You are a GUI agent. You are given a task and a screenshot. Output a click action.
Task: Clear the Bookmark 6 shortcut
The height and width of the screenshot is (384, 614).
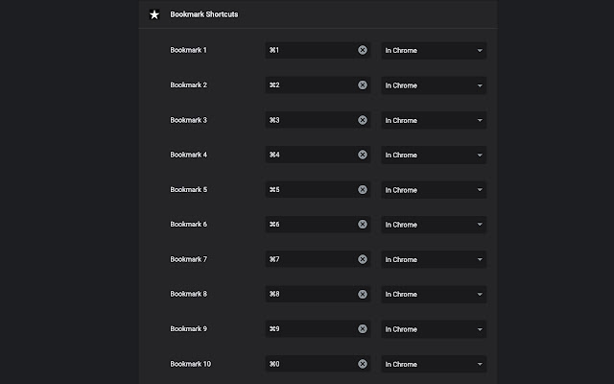[x=363, y=224]
